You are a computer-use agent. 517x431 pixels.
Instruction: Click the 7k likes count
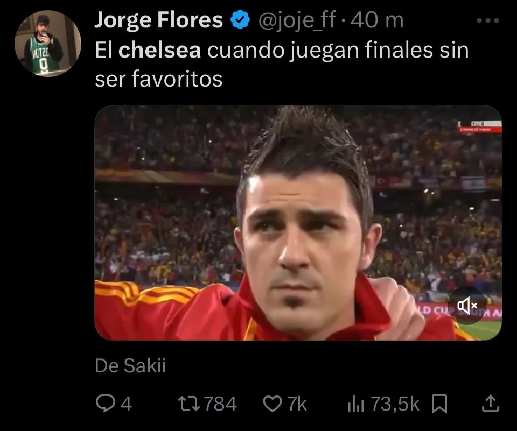(297, 404)
